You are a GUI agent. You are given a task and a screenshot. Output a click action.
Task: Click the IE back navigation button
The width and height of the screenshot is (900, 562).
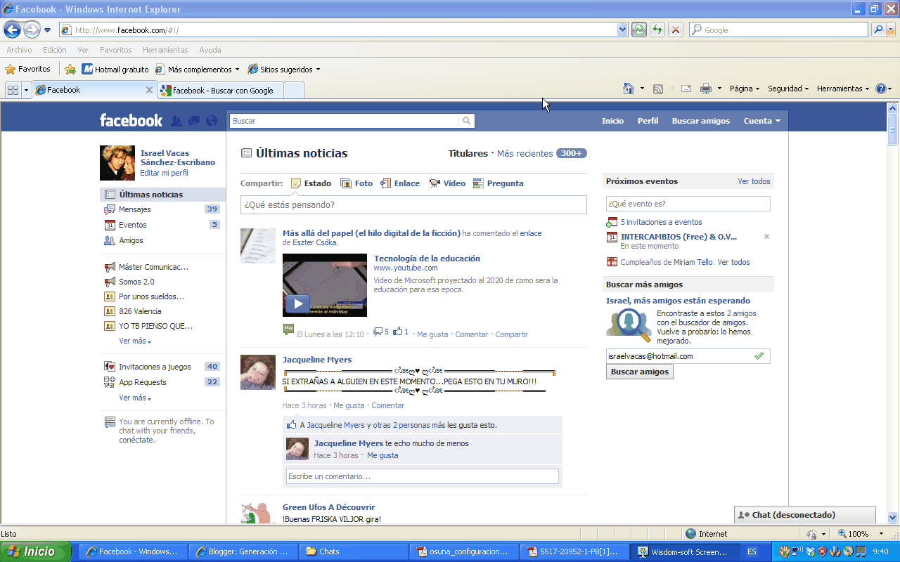[x=12, y=30]
